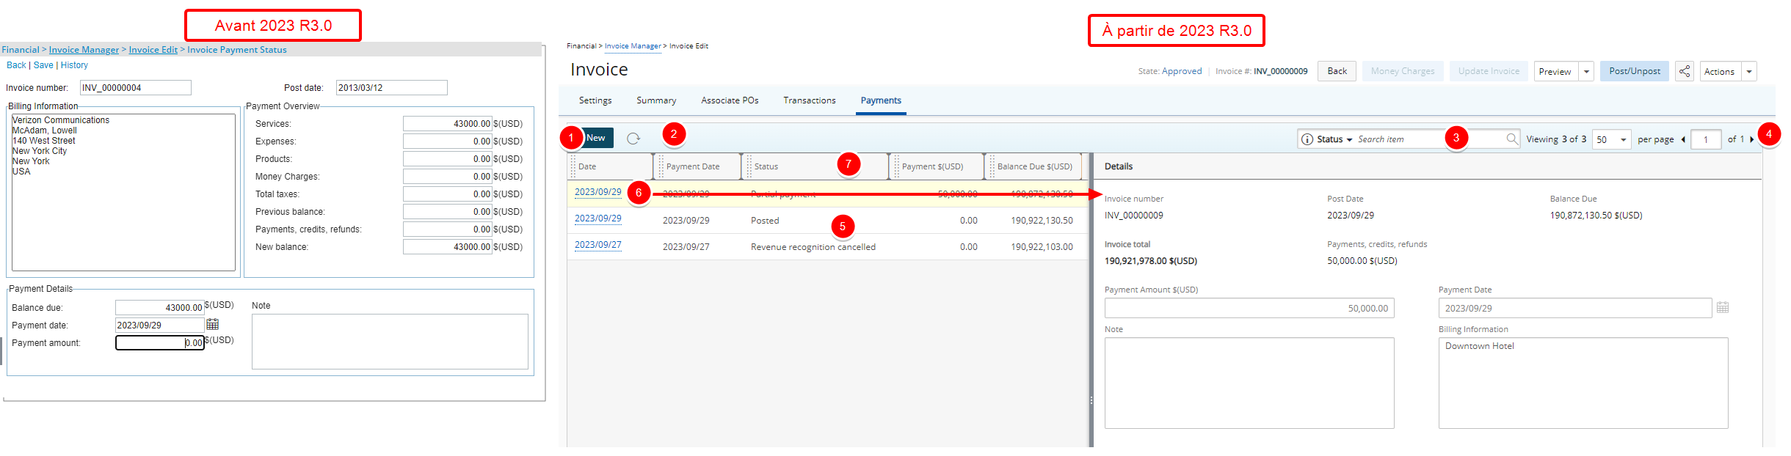Select the Payments tab
The height and width of the screenshot is (456, 1791).
pyautogui.click(x=881, y=100)
